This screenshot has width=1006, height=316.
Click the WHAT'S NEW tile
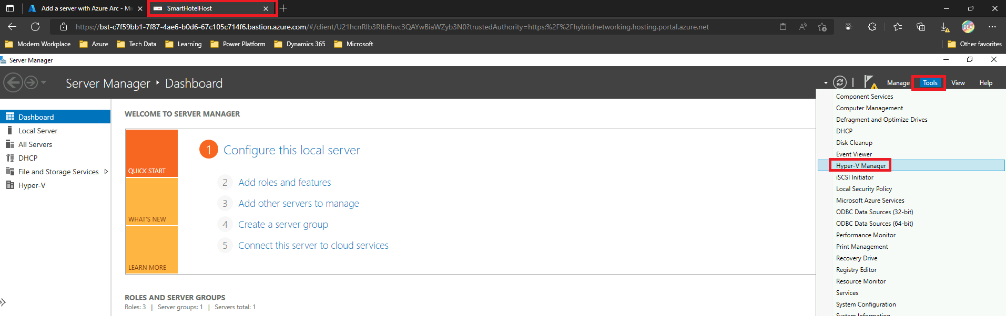point(151,202)
